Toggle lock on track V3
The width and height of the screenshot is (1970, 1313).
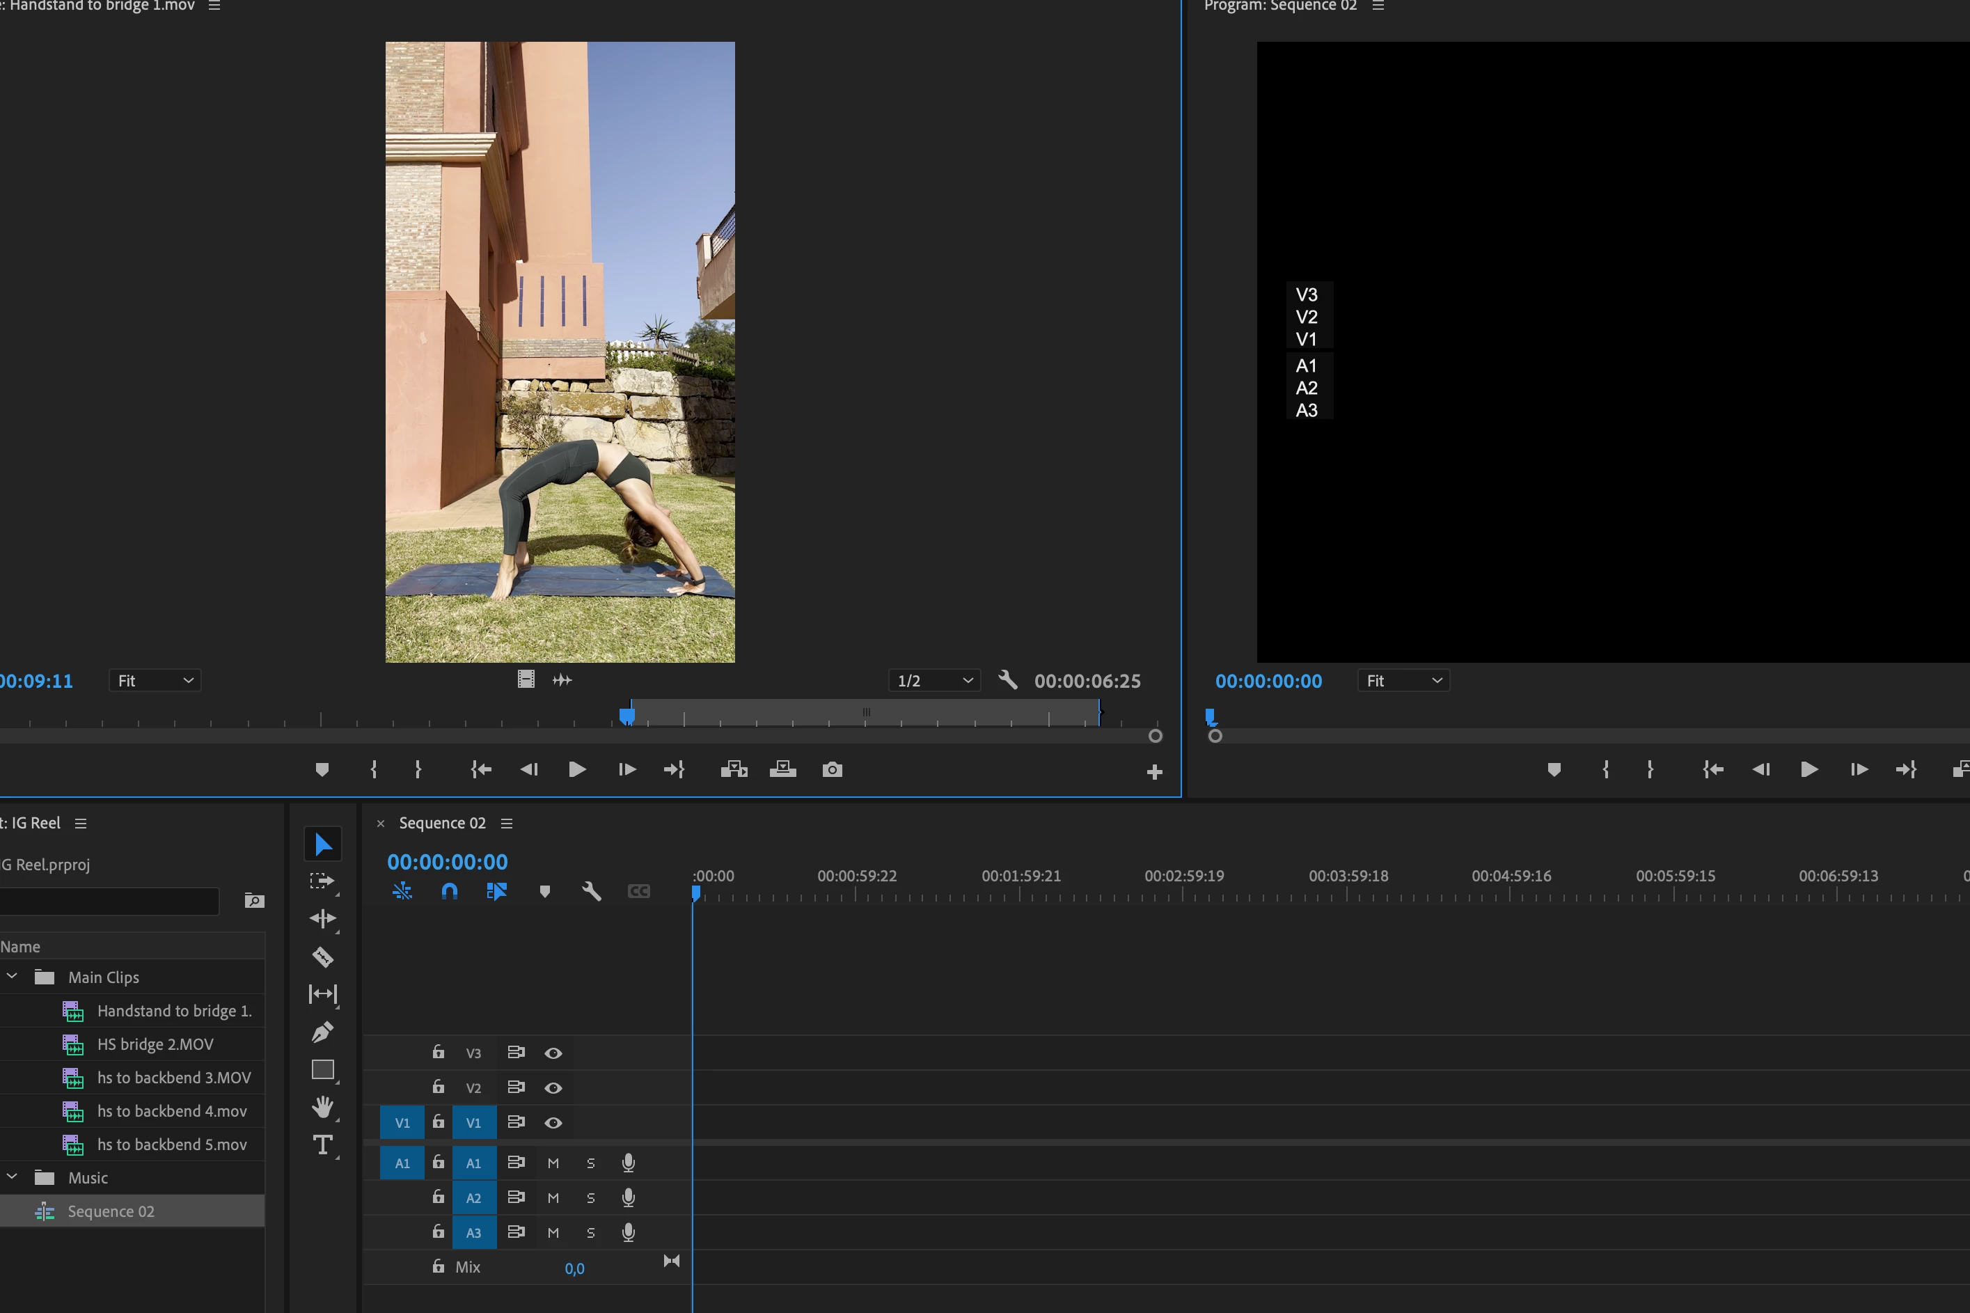[438, 1053]
